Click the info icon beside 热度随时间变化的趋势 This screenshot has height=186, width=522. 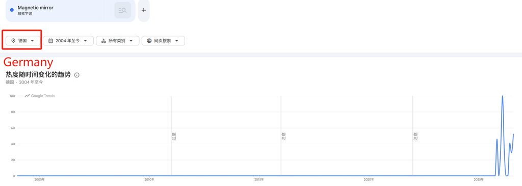click(77, 75)
